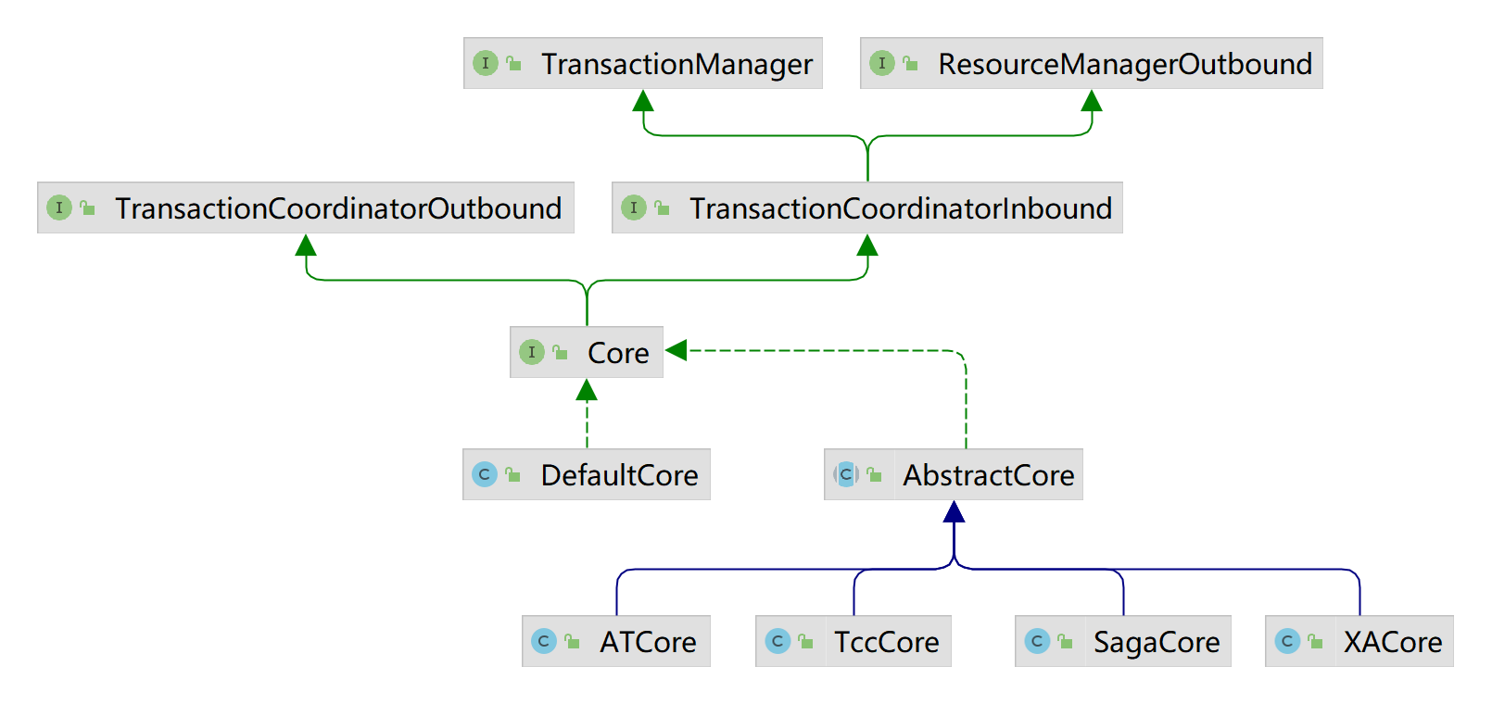Click the interface icon on the TransactionManager node
Viewport: 1492px width, 704px height.
pos(485,63)
